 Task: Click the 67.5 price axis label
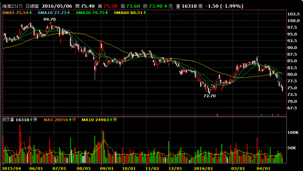[x=292, y=108]
